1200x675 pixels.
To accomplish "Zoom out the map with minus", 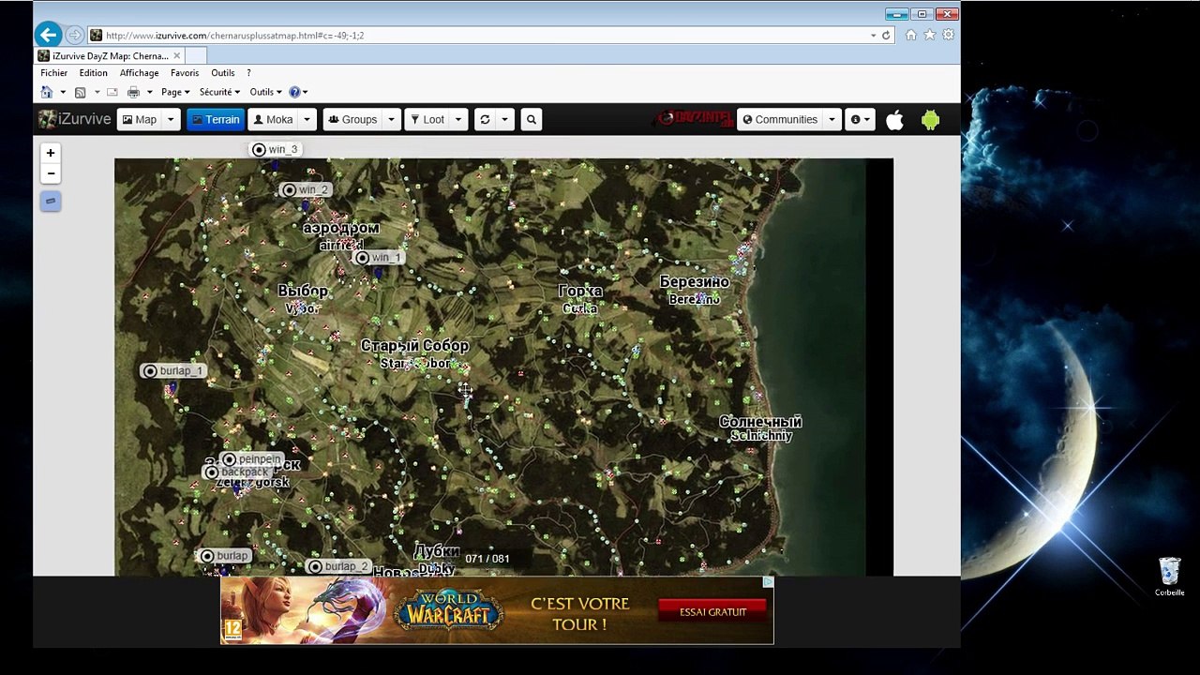I will click(x=51, y=173).
